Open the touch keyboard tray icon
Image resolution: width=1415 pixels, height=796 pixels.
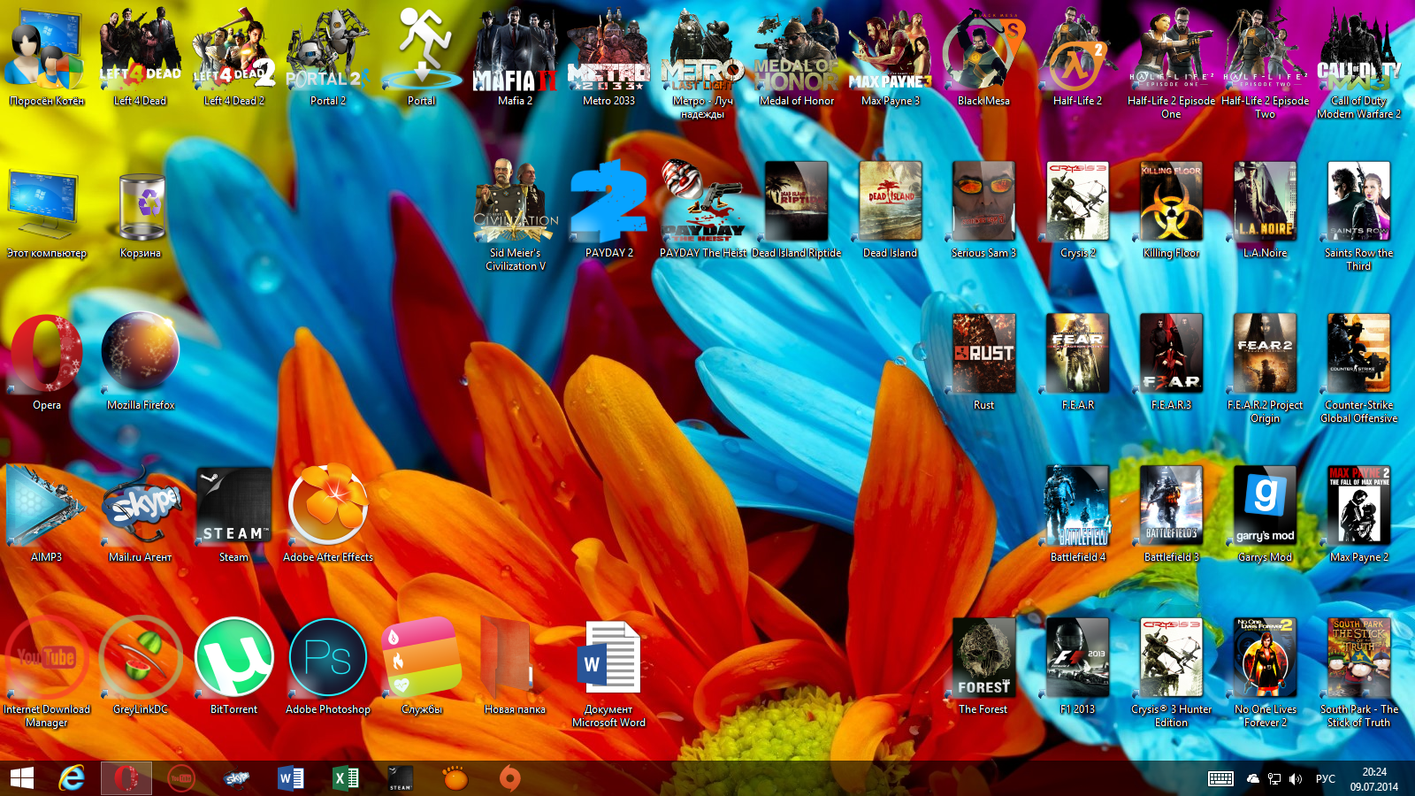pyautogui.click(x=1221, y=779)
